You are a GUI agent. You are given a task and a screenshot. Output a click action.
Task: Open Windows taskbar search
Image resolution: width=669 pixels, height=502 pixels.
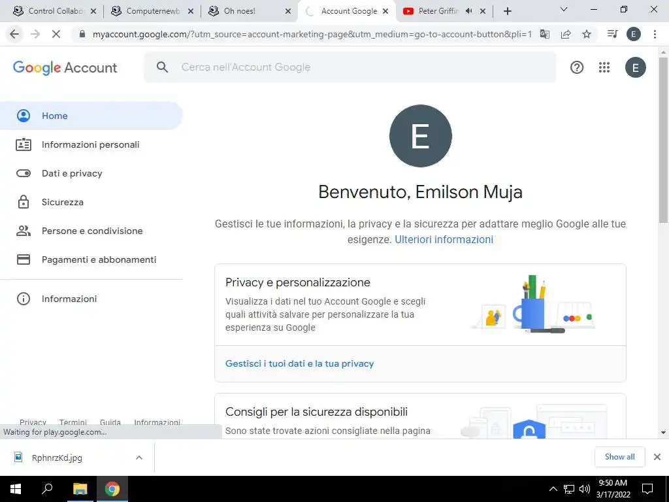[x=47, y=489]
